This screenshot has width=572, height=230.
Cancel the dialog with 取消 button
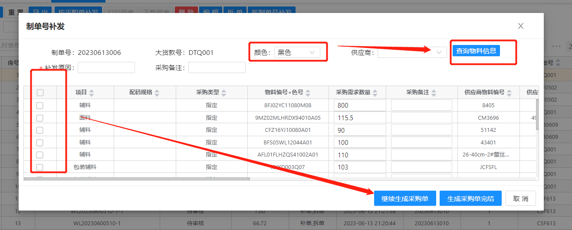[520, 198]
